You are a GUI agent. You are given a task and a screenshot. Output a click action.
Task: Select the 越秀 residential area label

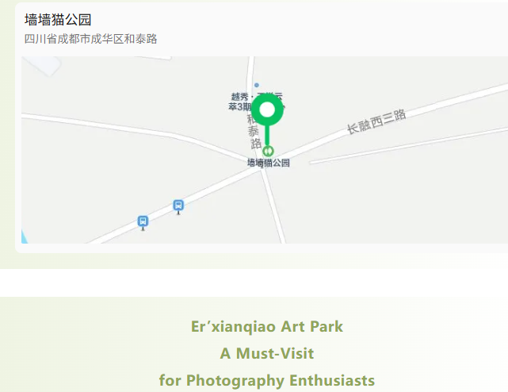click(240, 102)
